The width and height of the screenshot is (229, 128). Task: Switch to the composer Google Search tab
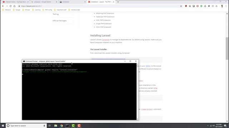[x=44, y=2]
